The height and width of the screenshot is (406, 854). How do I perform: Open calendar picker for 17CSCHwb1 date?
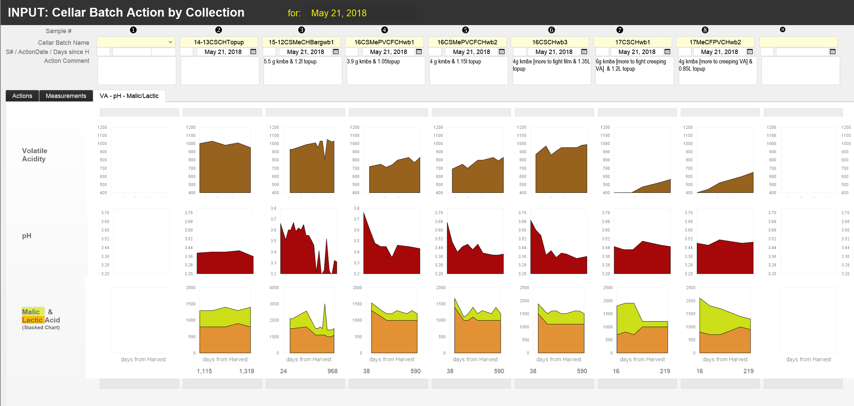(667, 52)
